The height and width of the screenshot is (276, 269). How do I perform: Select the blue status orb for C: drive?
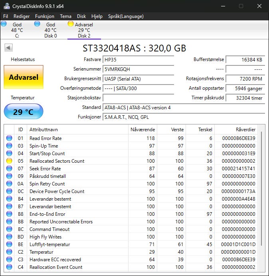point(4,24)
